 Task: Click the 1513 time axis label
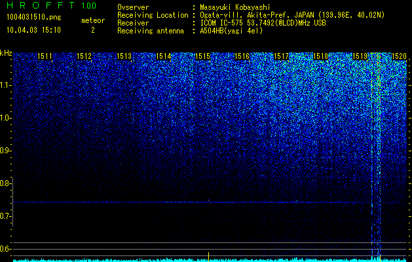coord(124,56)
